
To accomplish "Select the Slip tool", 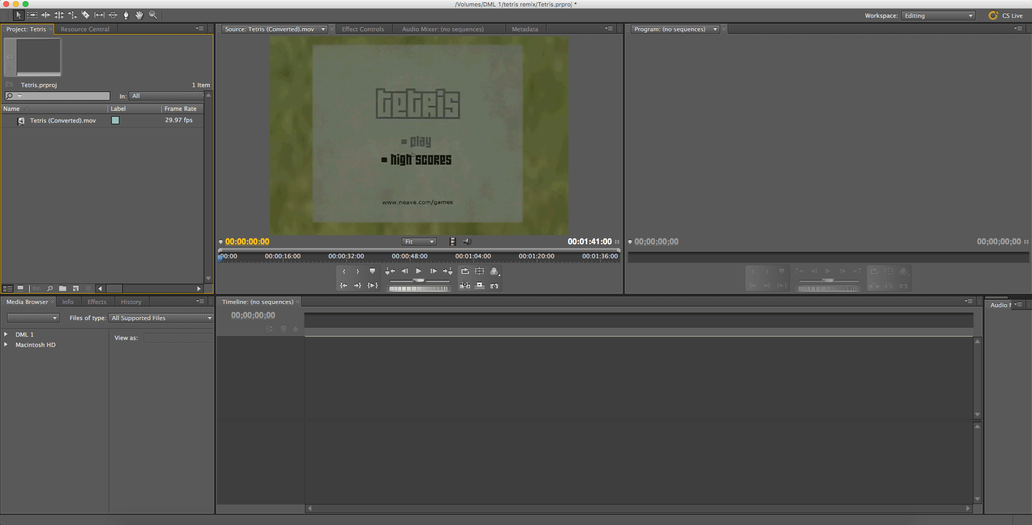I will [x=99, y=15].
